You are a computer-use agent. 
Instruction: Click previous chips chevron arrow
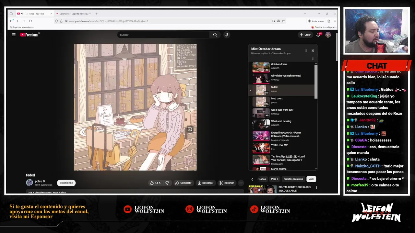tap(252, 179)
